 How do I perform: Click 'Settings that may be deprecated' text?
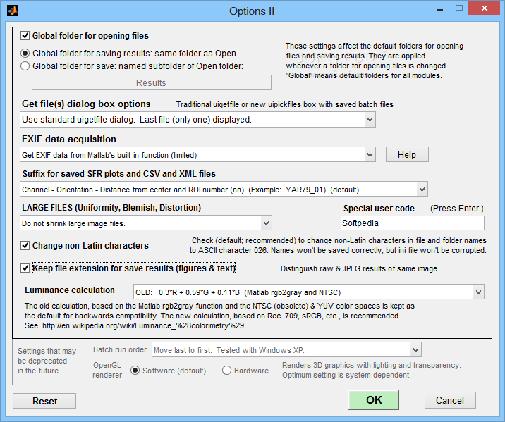tap(47, 361)
